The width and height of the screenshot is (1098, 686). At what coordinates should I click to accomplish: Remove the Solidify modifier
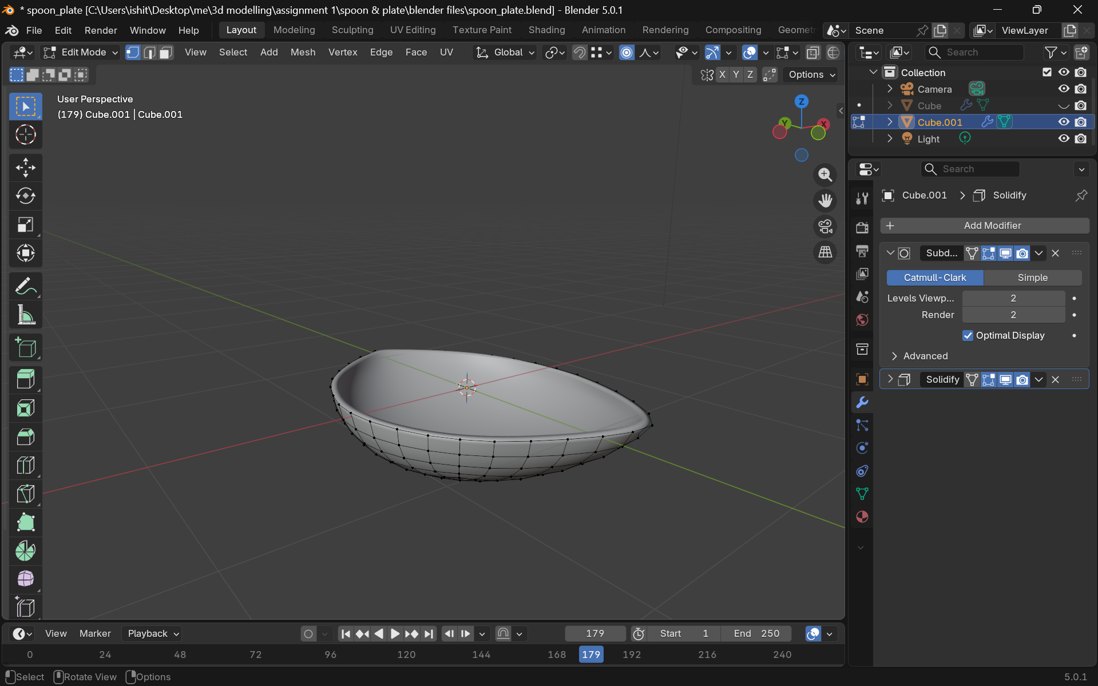pos(1056,380)
